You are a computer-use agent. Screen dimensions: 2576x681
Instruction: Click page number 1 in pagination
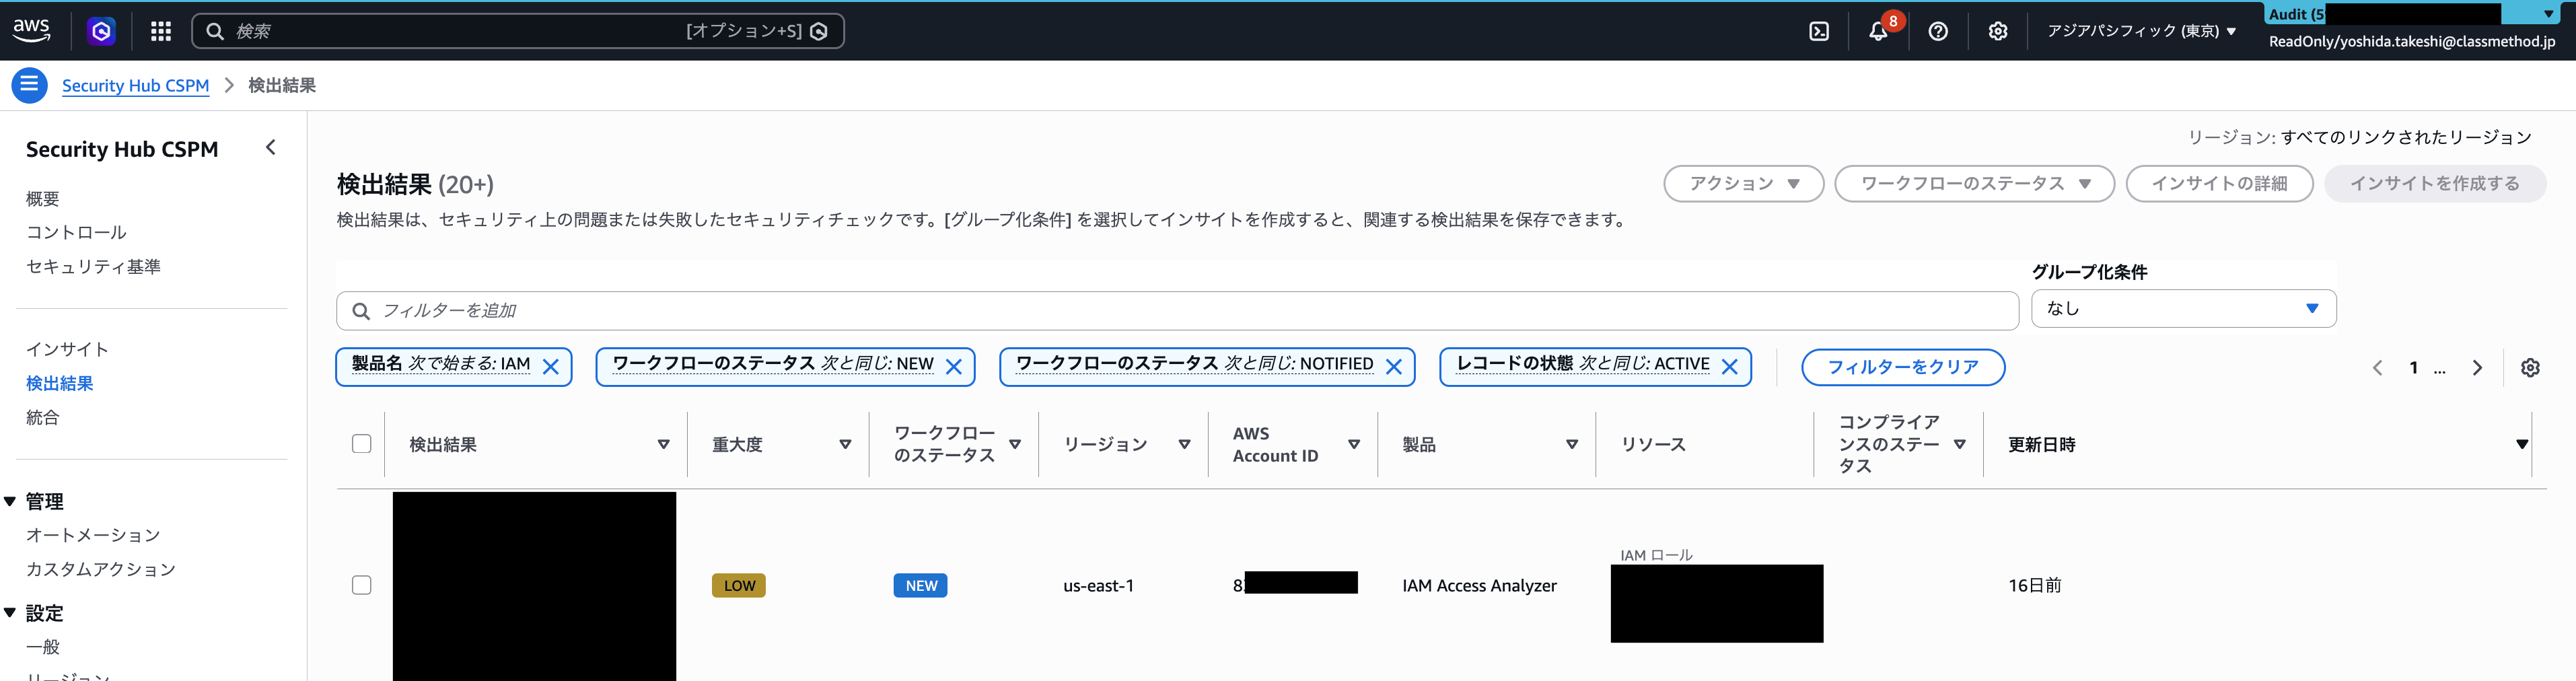click(x=2413, y=368)
